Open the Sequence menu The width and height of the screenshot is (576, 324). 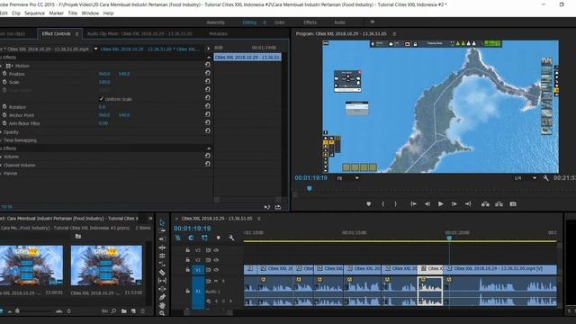34,13
